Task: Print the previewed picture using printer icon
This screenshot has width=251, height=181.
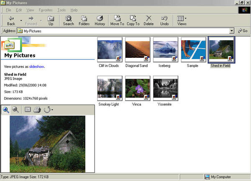Action: 37,110
